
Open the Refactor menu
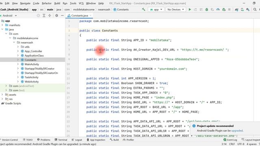click(47, 3)
